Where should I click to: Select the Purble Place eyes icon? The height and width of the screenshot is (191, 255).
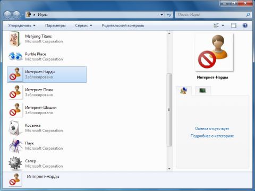coord(15,56)
